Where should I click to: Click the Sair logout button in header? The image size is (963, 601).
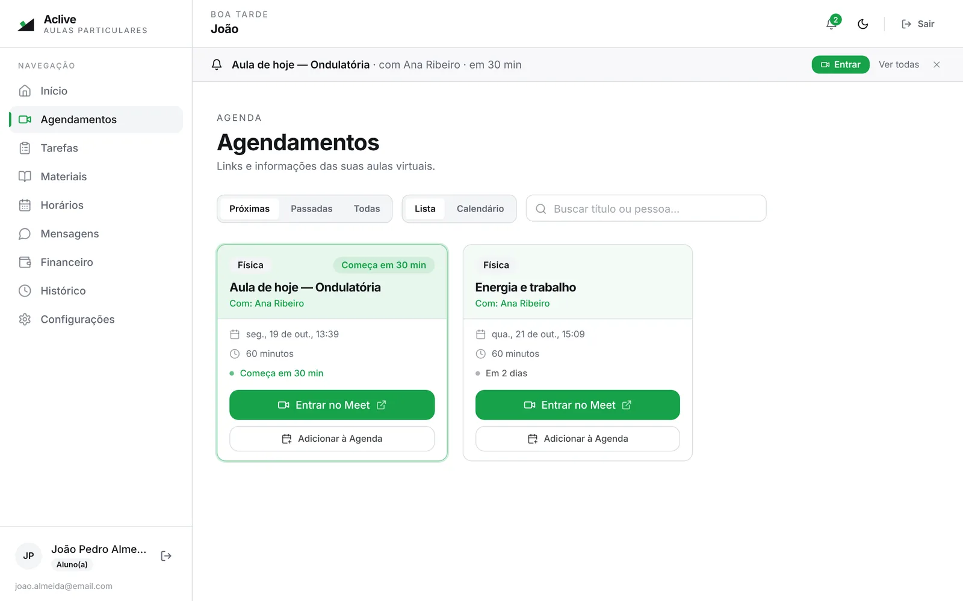point(918,24)
